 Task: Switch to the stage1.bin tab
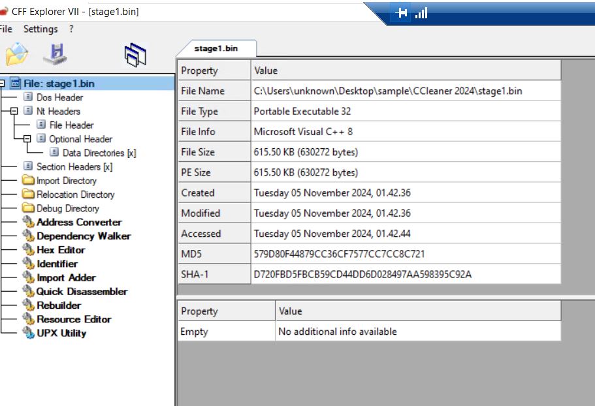click(216, 49)
